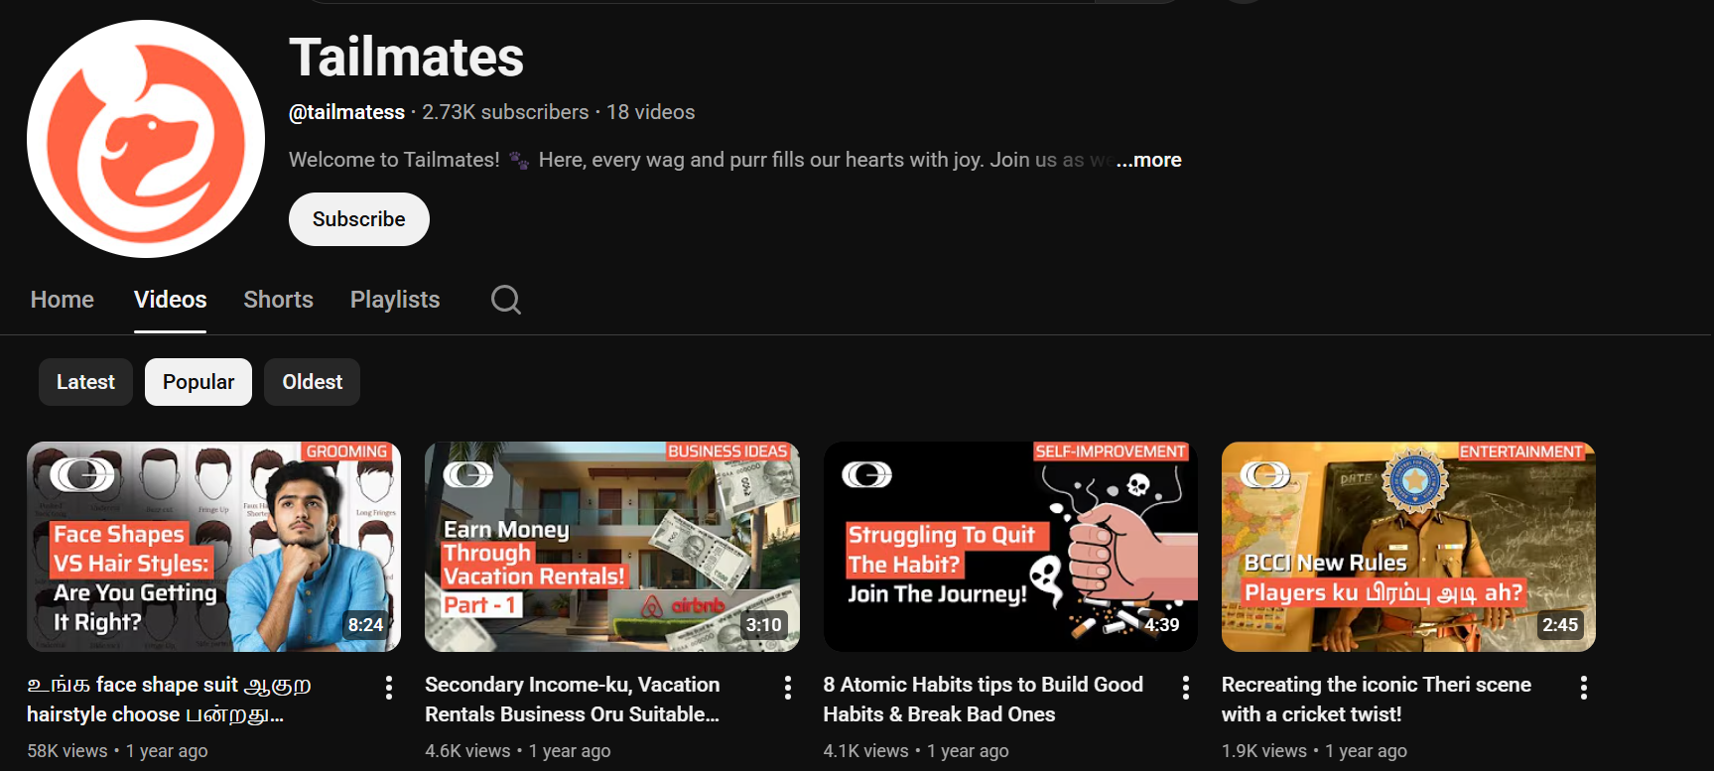Open the Playlists tab
Viewport: 1714px width, 771px height.
(395, 300)
